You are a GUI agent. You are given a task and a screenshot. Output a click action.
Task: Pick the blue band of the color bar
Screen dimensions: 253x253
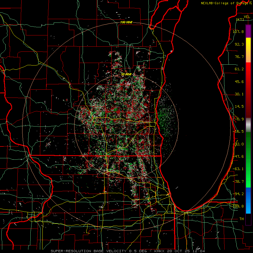[x=248, y=200]
